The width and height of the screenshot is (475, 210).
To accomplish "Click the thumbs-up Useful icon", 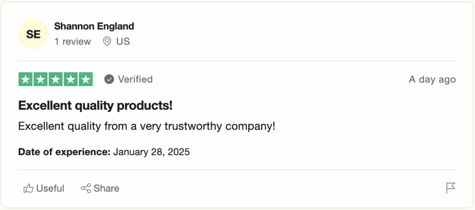I will click(28, 188).
